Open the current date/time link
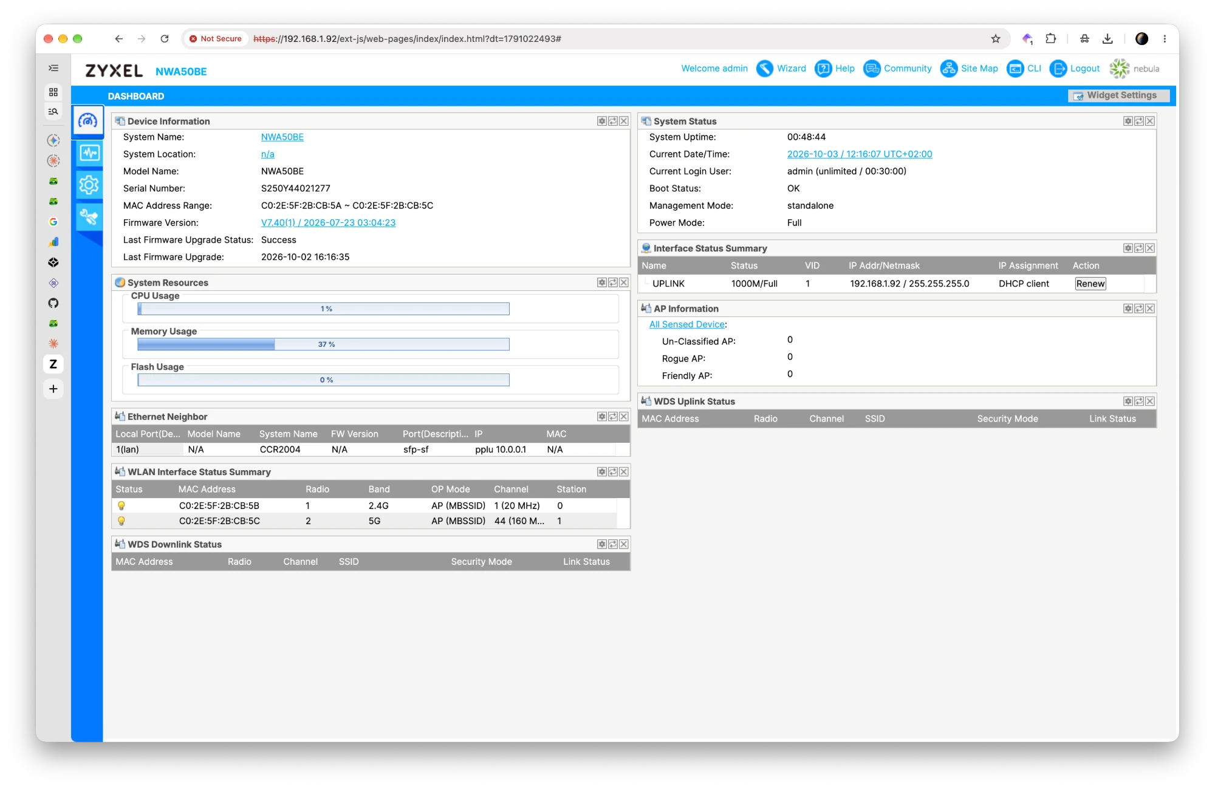This screenshot has width=1215, height=789. coord(859,154)
